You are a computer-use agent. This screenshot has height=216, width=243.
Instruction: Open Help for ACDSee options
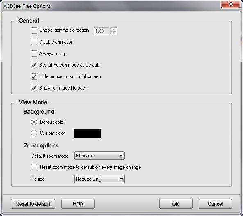(78, 204)
